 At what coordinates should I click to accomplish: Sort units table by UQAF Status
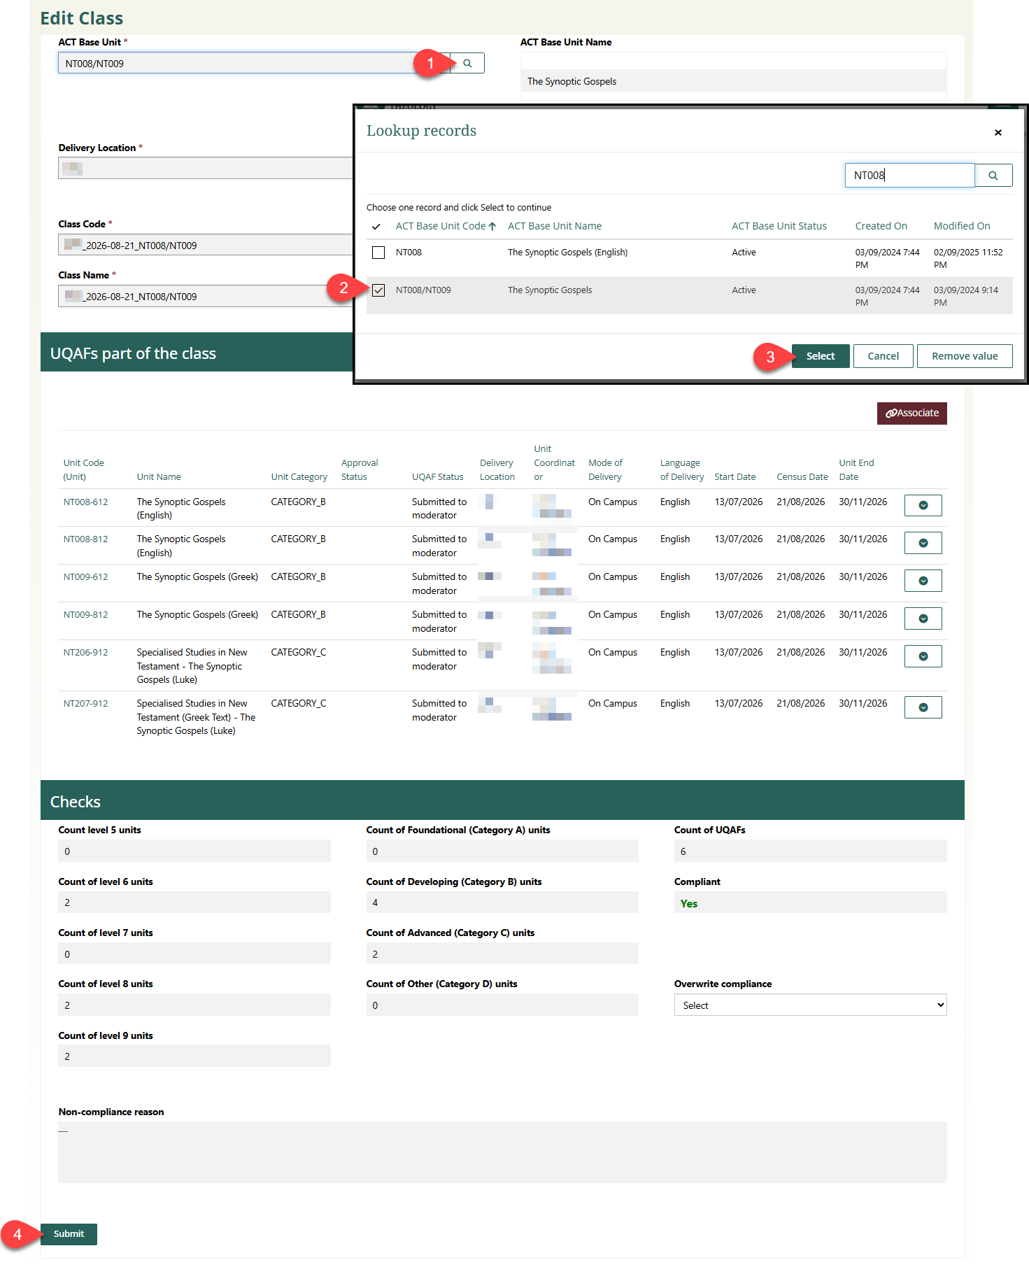tap(438, 477)
